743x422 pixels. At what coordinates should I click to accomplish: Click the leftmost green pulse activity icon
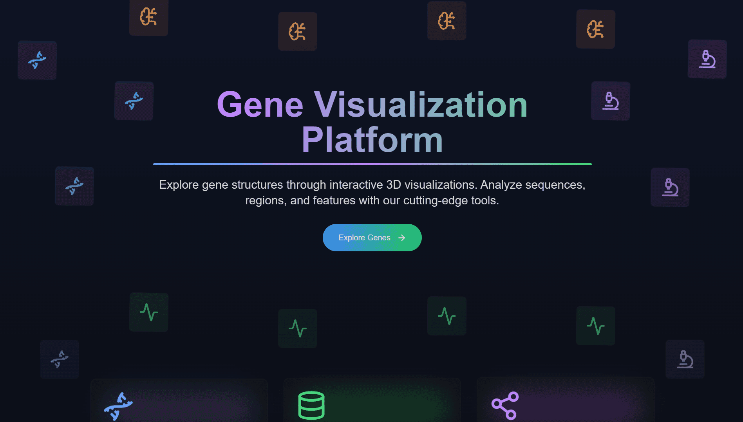tap(149, 312)
